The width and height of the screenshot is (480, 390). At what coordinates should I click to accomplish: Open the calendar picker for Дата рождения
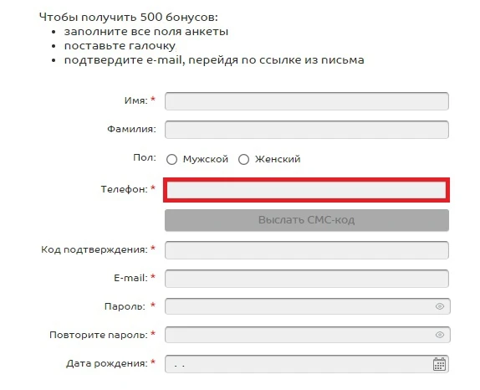(439, 364)
